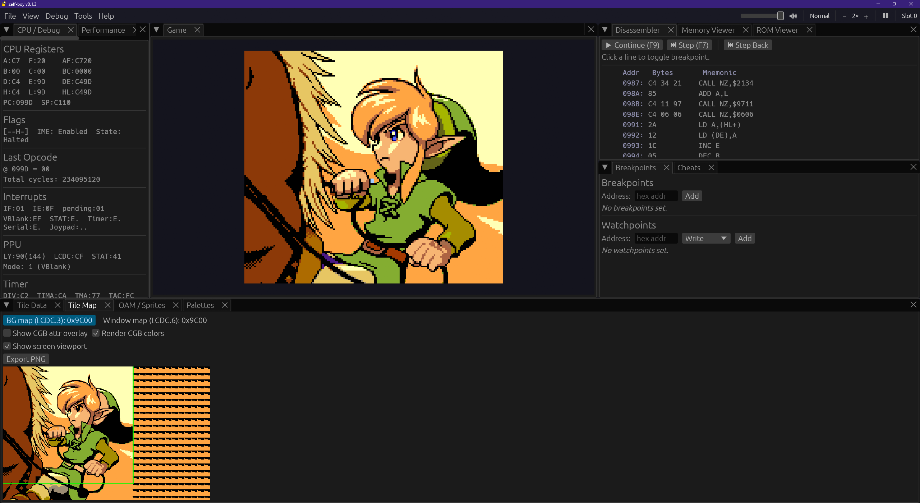
Task: Open the Breakpoints panel dropdown triangle
Action: (x=605, y=167)
